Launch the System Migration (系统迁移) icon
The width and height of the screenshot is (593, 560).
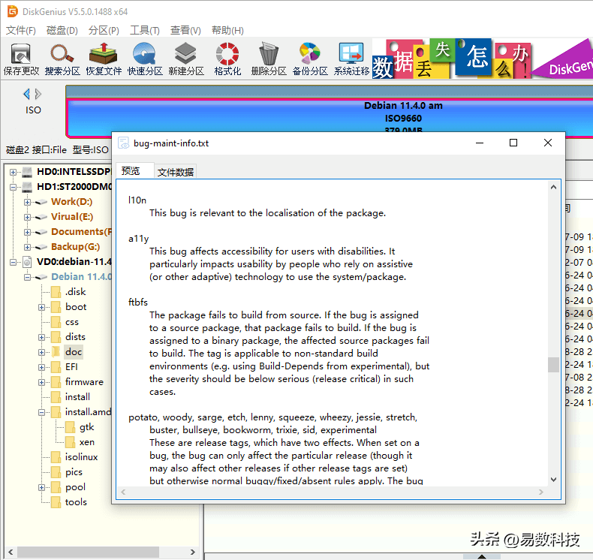coord(351,59)
